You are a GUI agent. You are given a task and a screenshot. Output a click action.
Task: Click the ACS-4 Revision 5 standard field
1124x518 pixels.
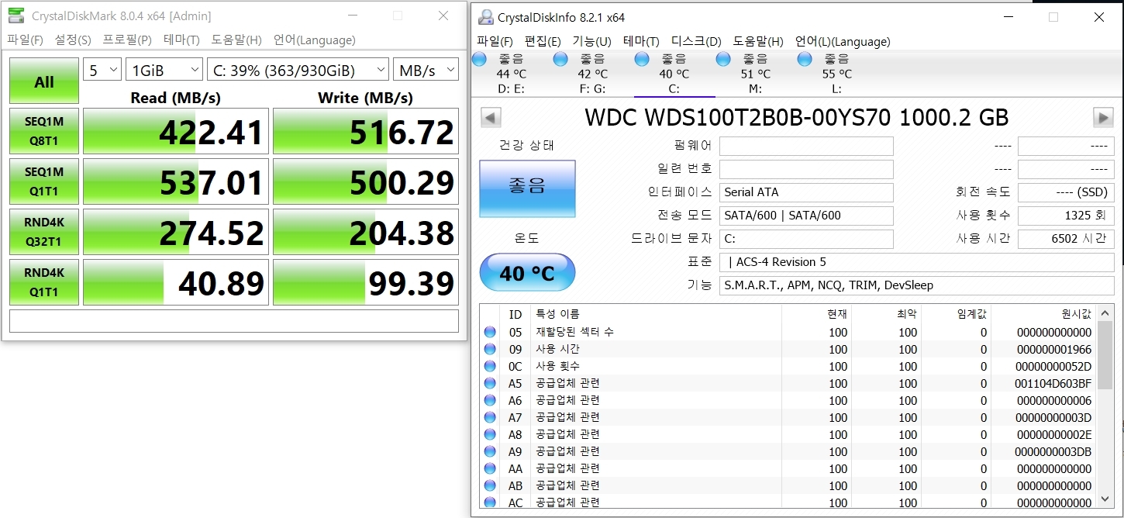(917, 262)
